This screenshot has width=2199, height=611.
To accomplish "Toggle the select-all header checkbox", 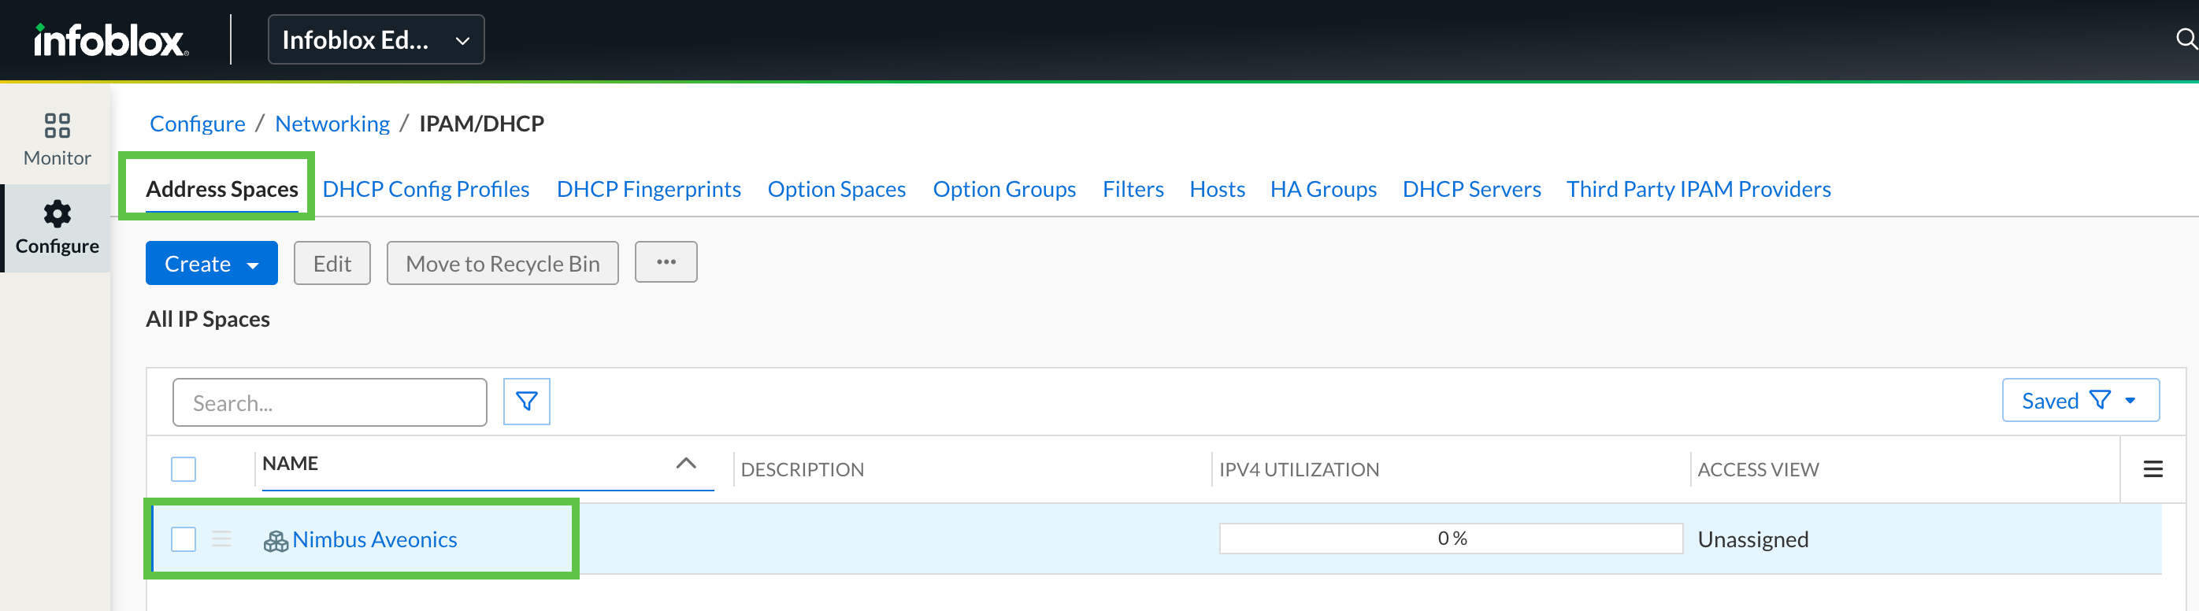I will pyautogui.click(x=184, y=469).
